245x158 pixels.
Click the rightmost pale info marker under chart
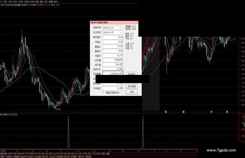[x=227, y=112]
